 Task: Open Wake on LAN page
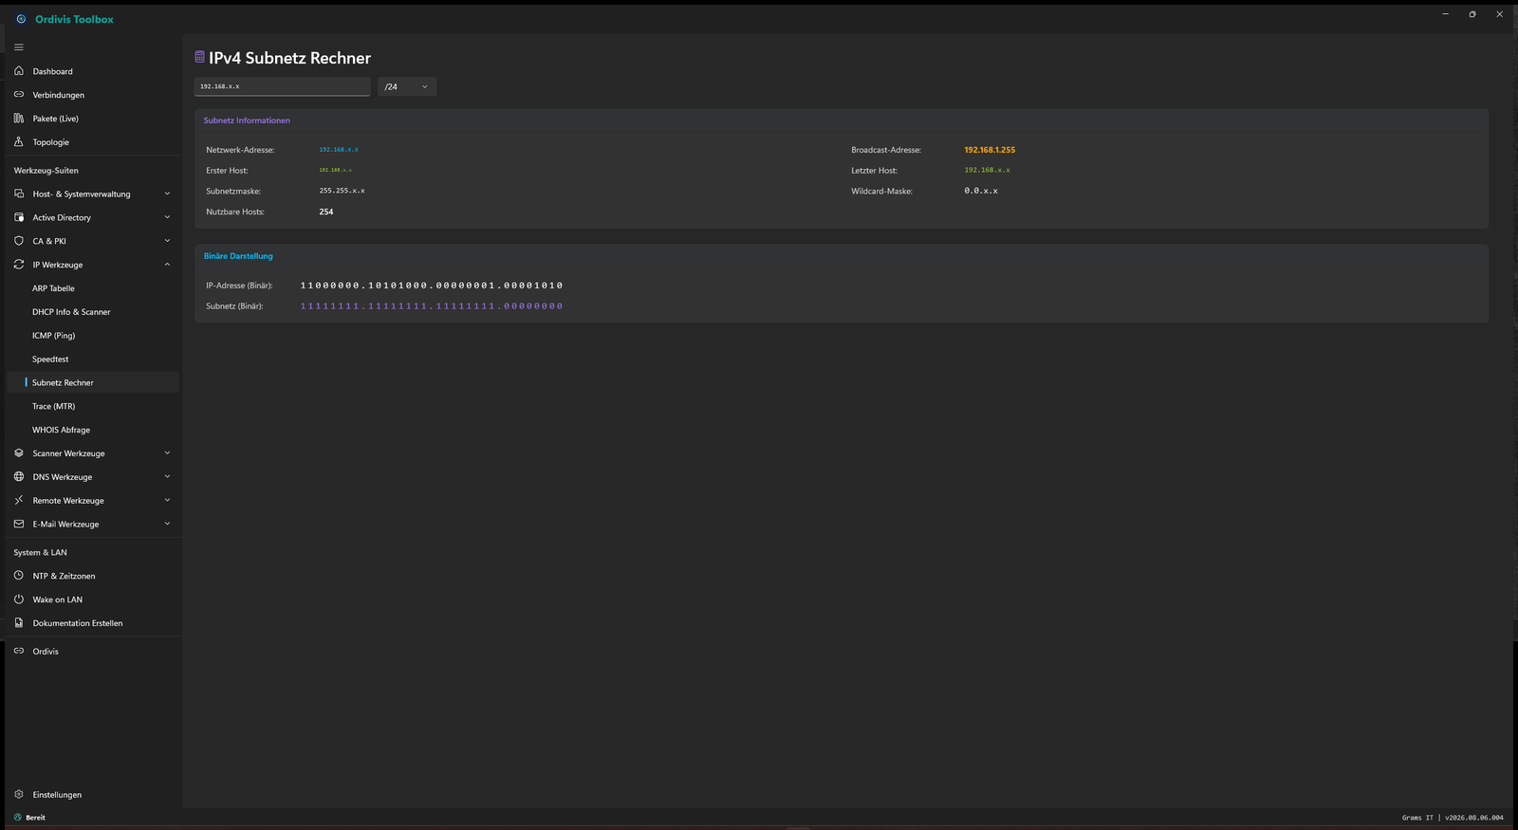(x=92, y=599)
